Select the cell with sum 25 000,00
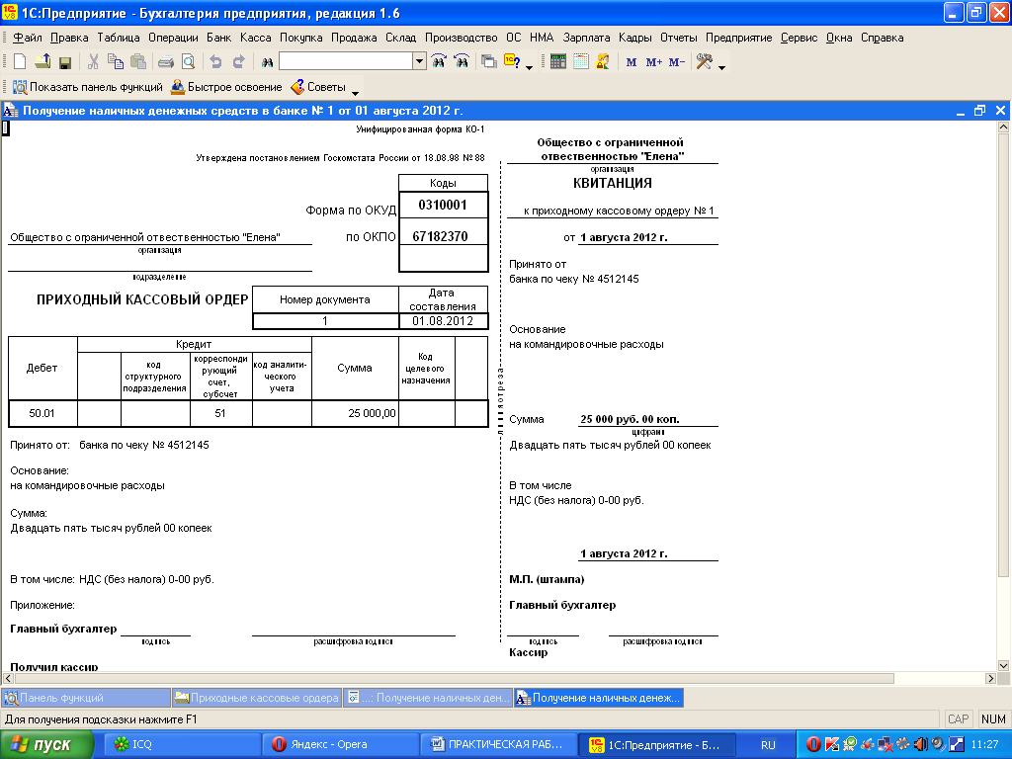 pos(355,413)
